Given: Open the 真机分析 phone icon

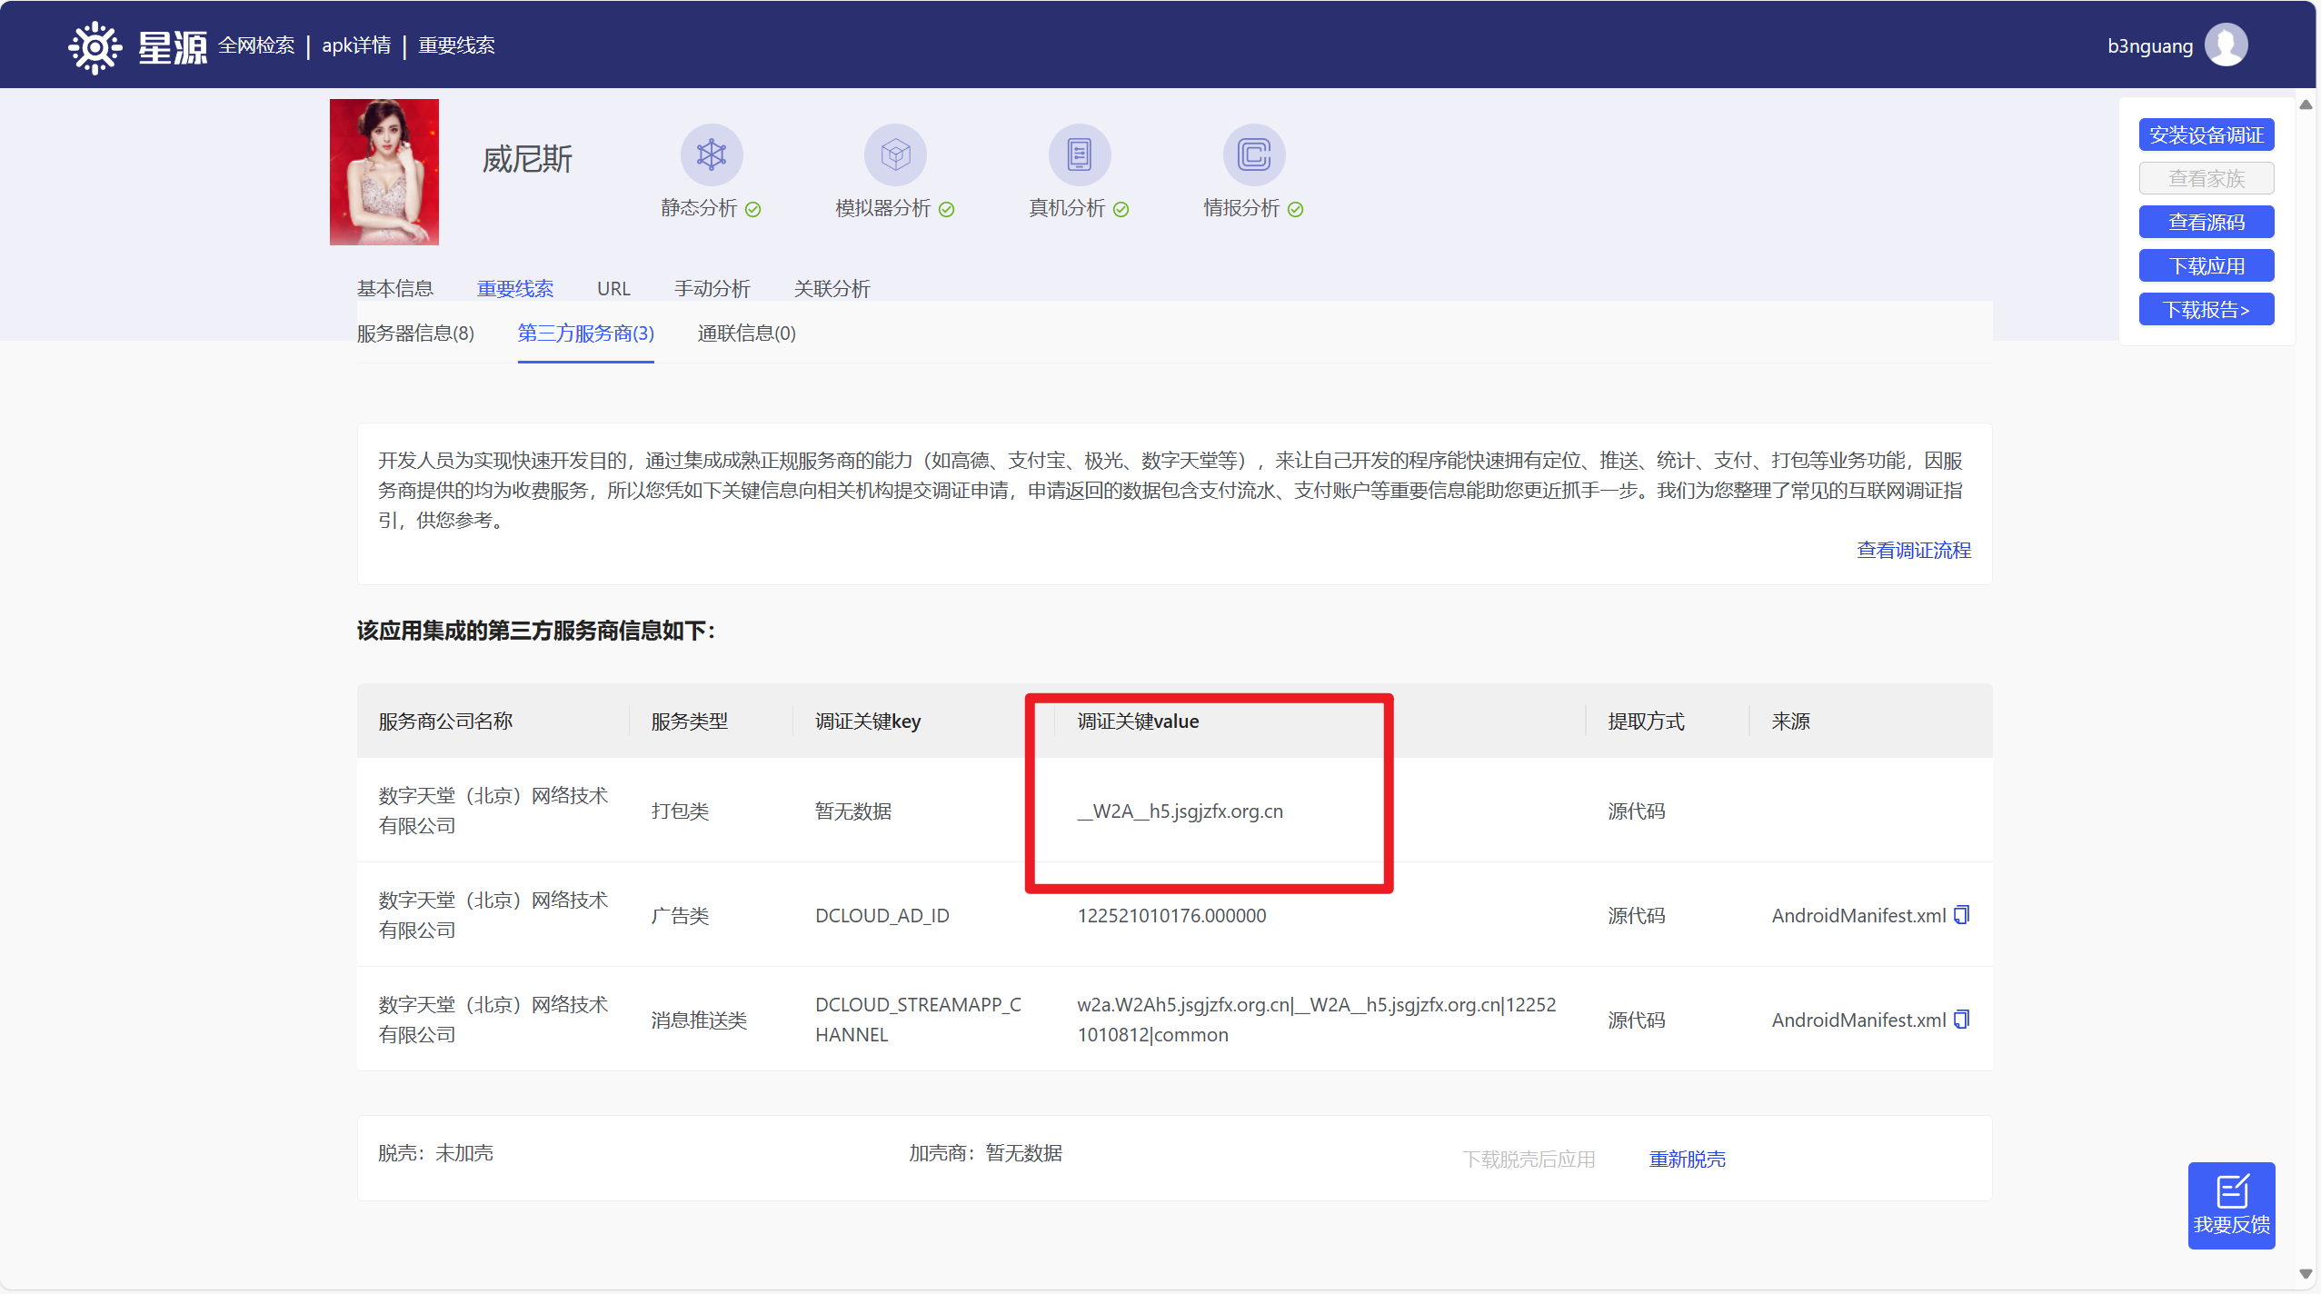Looking at the screenshot, I should (1079, 154).
